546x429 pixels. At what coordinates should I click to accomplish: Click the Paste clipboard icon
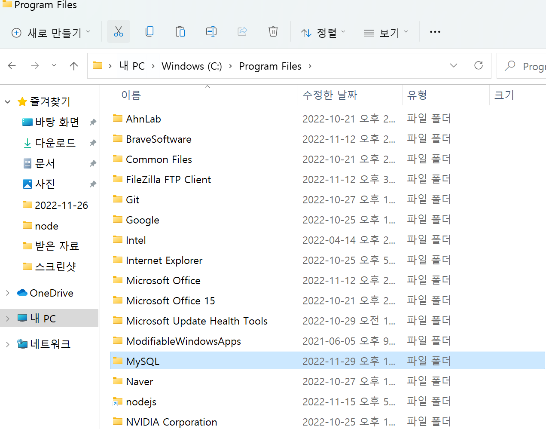[x=180, y=31]
